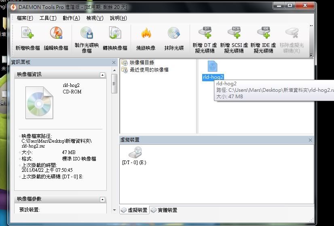334x226 pixels.
Task: Switch to the 實體裝置 tab
Action: [164, 210]
